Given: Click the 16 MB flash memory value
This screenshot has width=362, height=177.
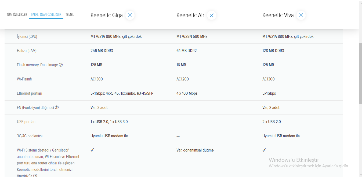Looking at the screenshot, I should [181, 65].
